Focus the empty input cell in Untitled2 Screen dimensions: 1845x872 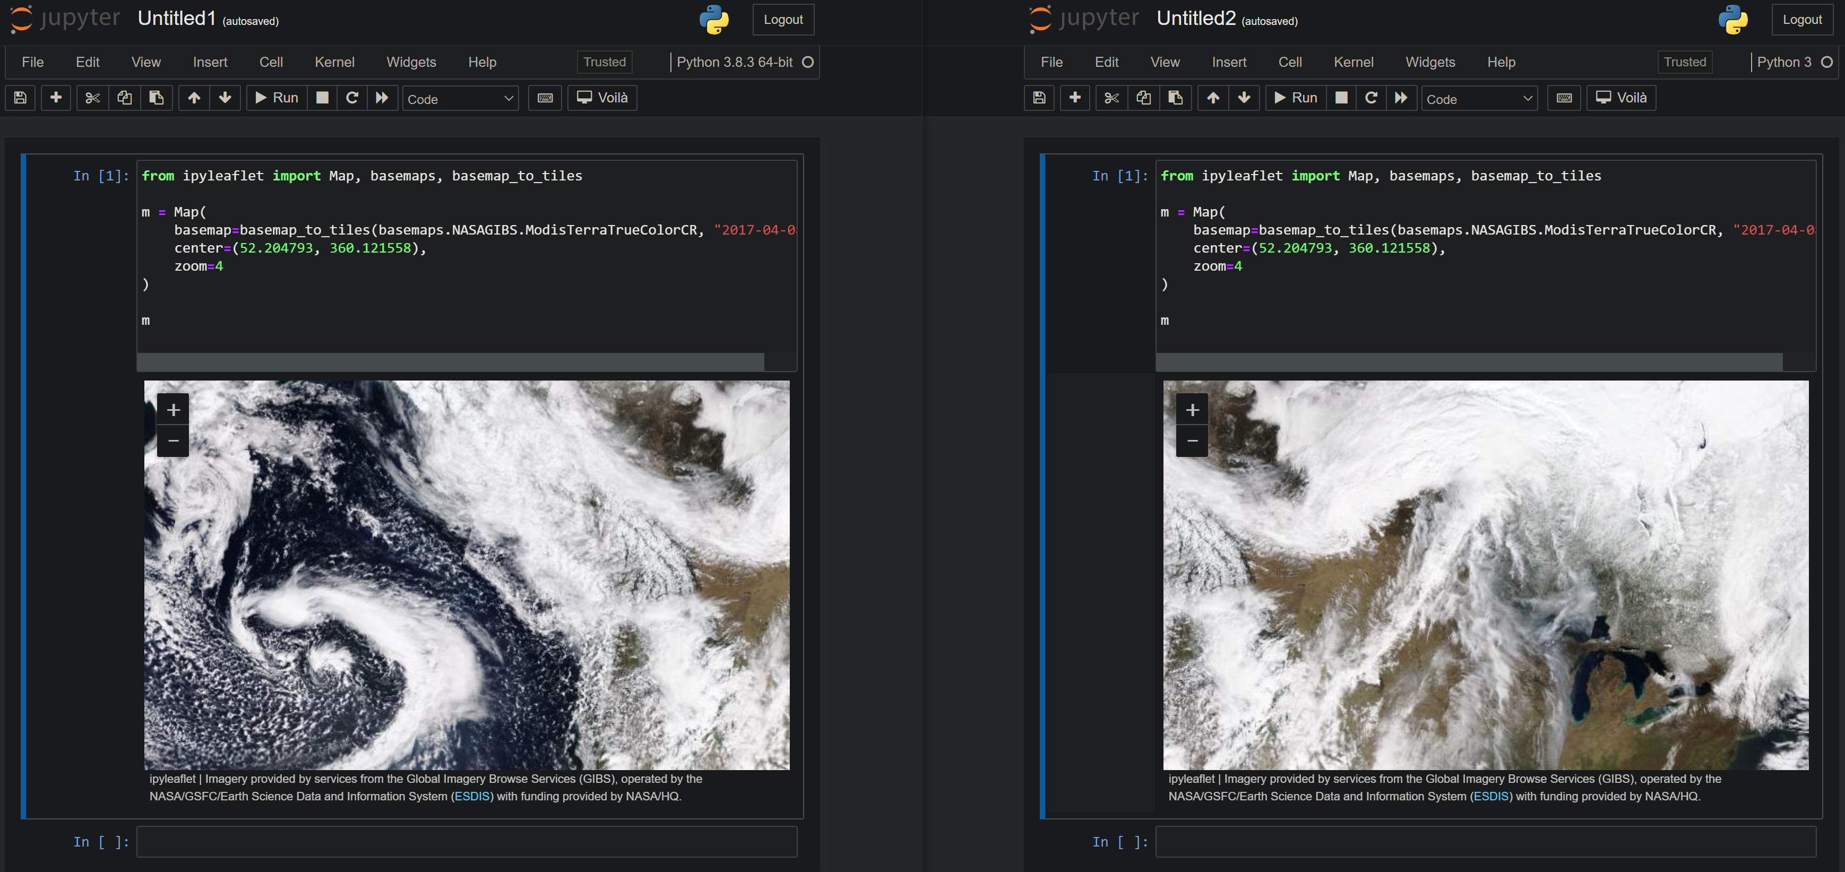(1486, 842)
